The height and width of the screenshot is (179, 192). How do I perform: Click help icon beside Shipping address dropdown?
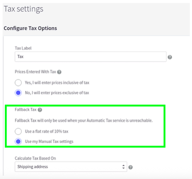130,167
